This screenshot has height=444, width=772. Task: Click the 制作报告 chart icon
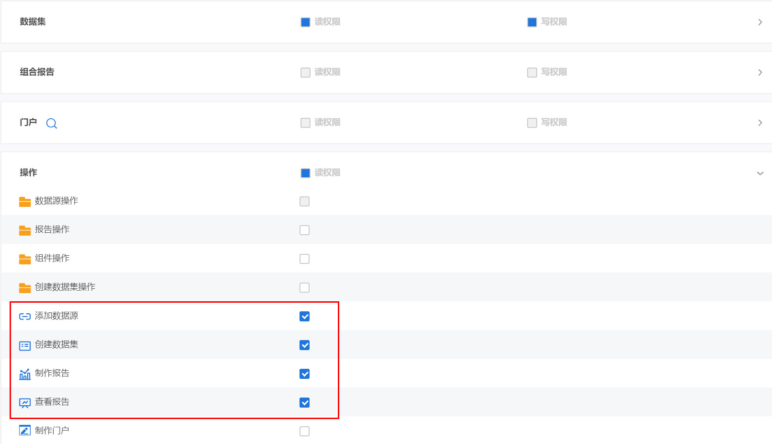point(25,374)
